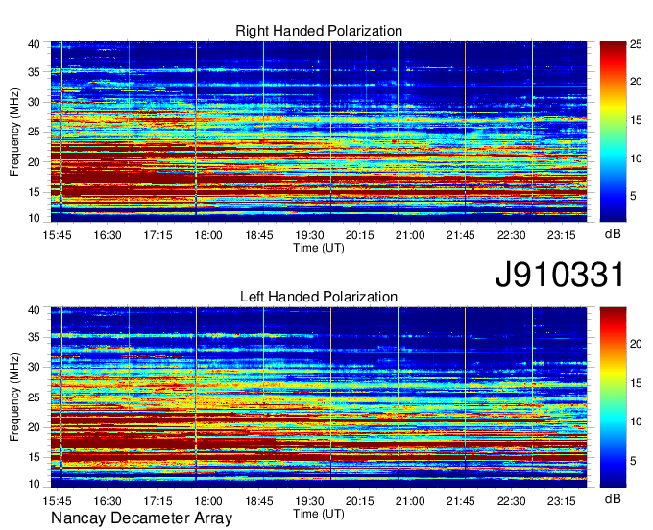The image size is (653, 530).
Task: Click the 20:15 time tick on the left-handed plot
Action: (x=360, y=501)
